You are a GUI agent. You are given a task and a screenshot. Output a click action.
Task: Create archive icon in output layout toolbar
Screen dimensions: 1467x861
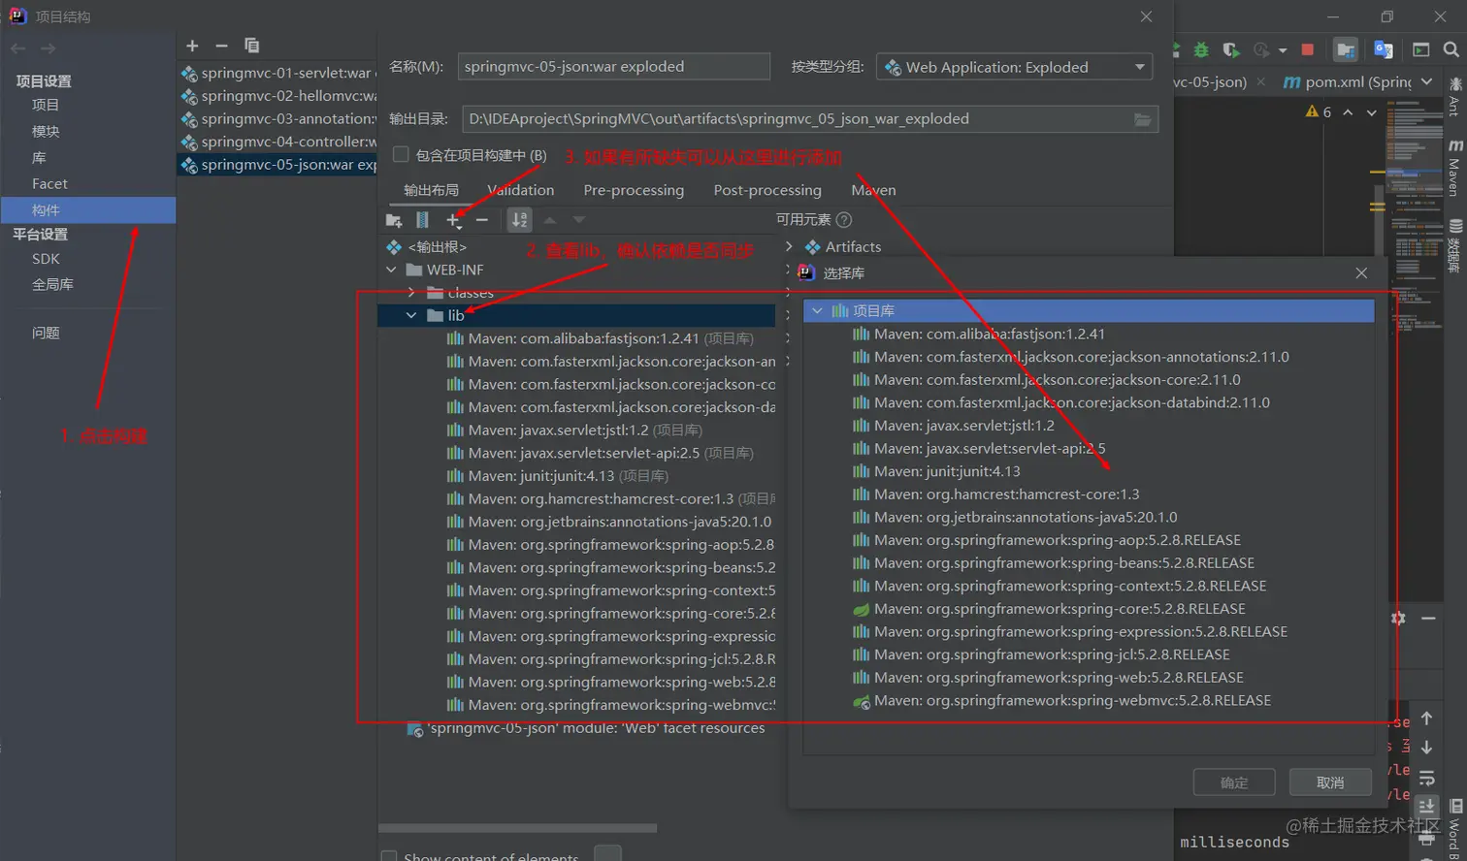[x=422, y=220]
